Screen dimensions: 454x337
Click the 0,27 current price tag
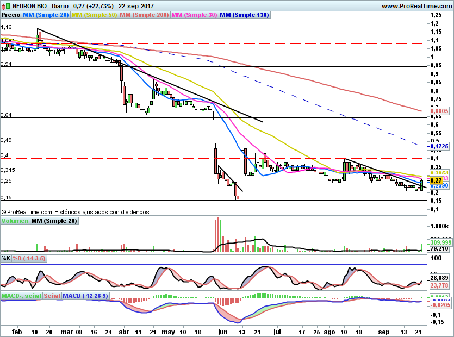point(436,180)
